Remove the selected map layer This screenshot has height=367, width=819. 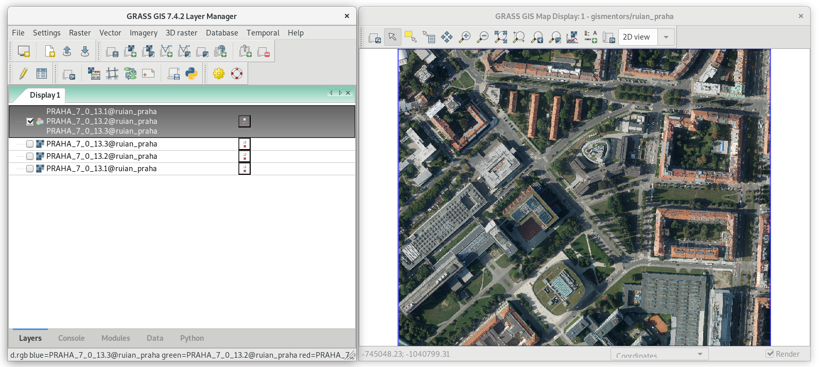(264, 51)
